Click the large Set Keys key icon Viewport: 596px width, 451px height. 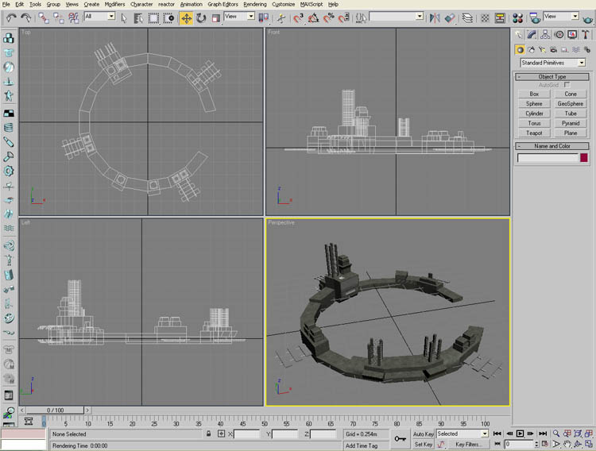(400, 438)
